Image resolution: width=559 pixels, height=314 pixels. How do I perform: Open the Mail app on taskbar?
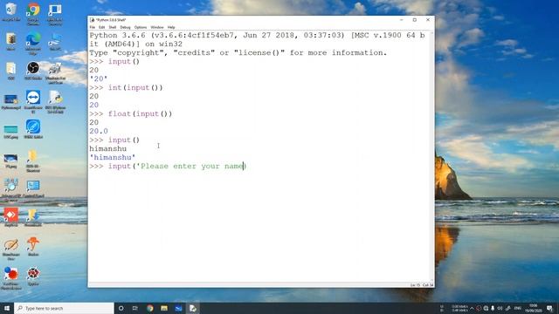click(x=178, y=308)
